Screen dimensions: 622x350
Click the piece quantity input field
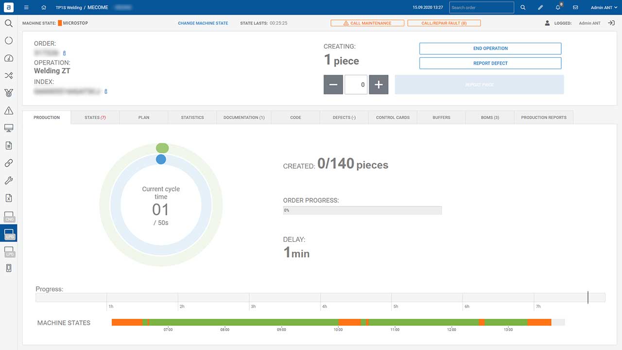356,85
